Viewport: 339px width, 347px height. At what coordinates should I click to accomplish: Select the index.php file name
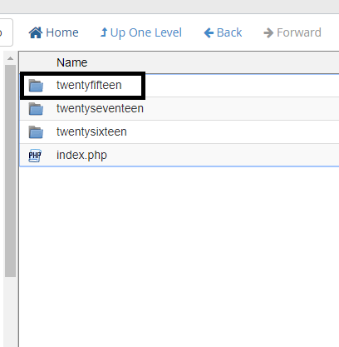point(81,155)
